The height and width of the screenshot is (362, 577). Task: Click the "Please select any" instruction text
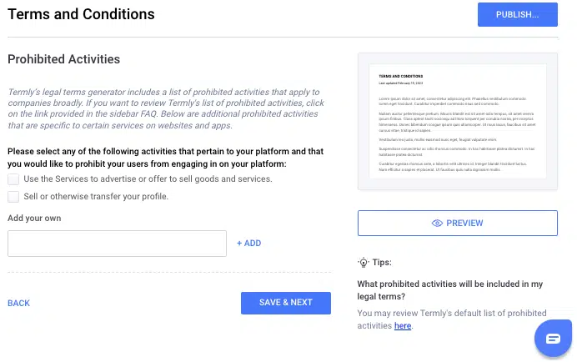[x=165, y=158]
